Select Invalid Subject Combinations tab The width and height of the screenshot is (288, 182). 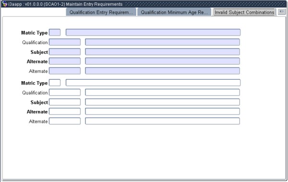tap(244, 12)
